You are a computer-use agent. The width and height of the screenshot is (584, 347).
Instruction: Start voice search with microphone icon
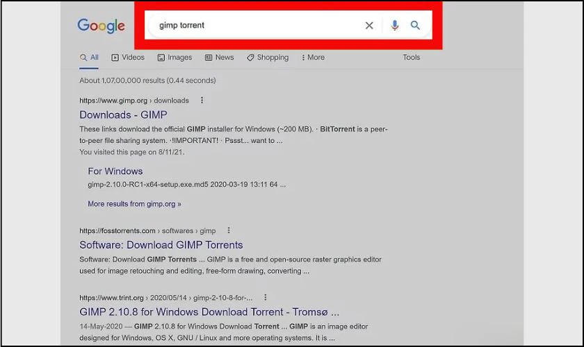395,25
